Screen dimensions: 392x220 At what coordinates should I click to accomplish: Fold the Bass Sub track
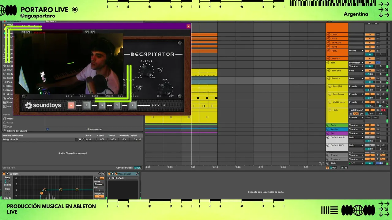[329, 71]
